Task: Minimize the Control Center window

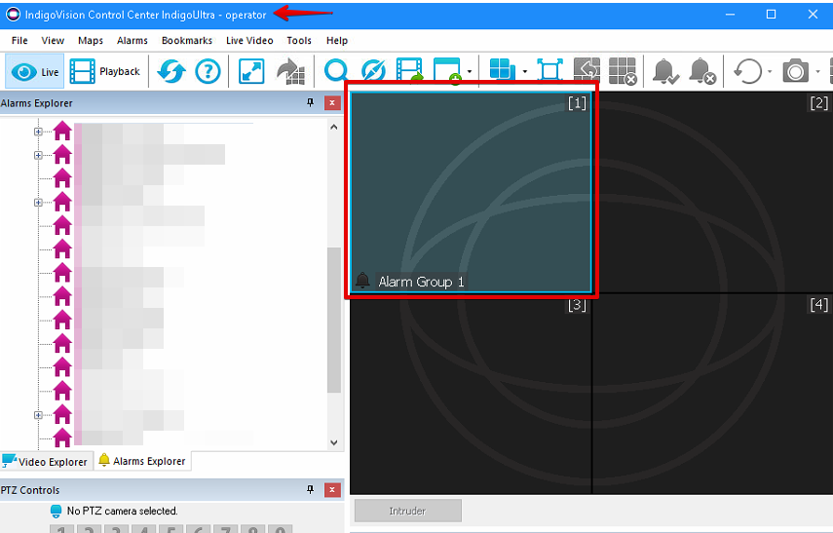Action: [731, 15]
